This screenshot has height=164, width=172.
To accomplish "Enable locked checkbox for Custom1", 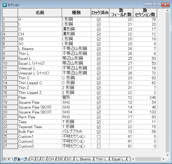I will click(99, 137).
